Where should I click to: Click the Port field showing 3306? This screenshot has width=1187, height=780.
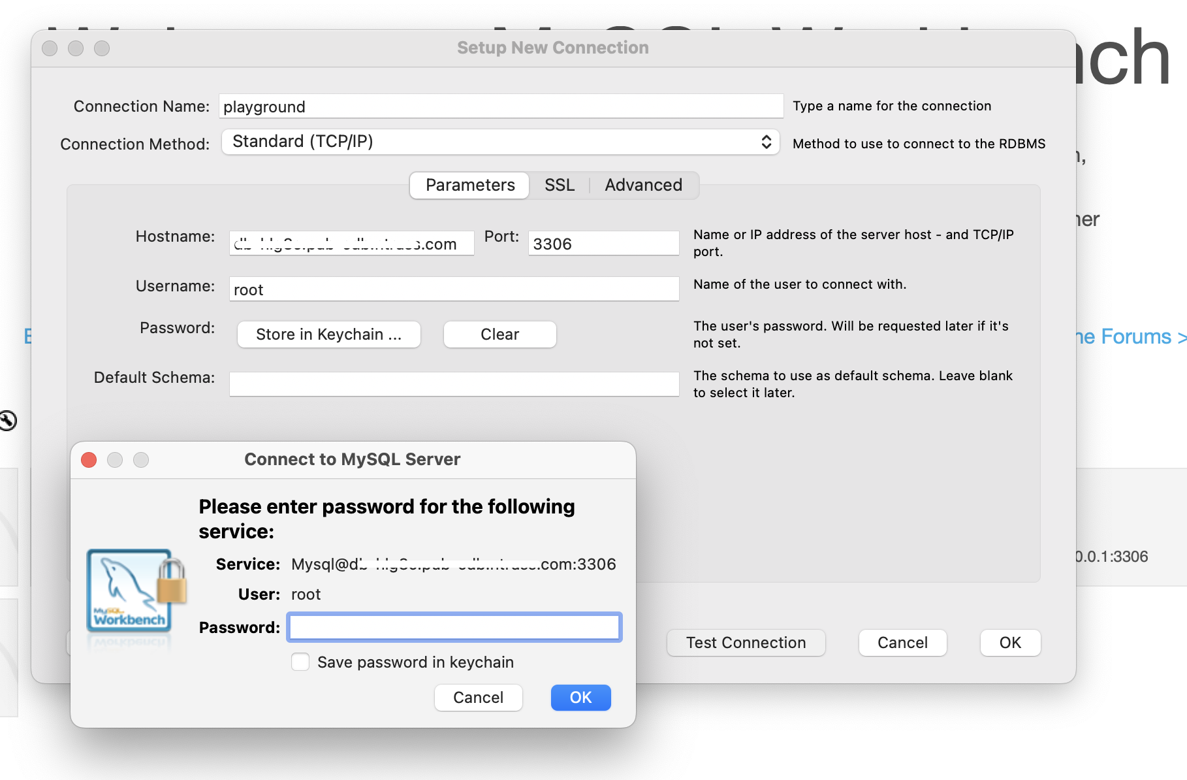(x=604, y=243)
